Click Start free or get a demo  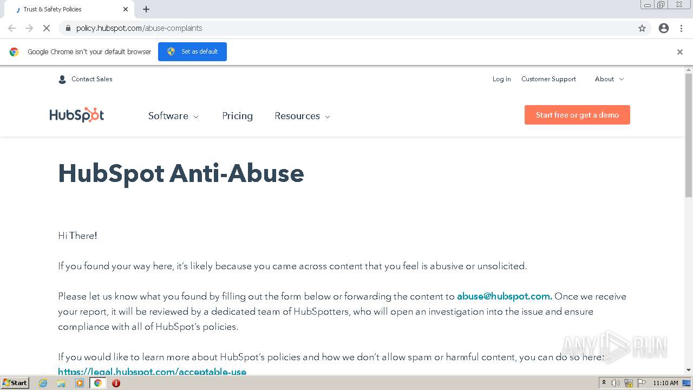click(577, 115)
